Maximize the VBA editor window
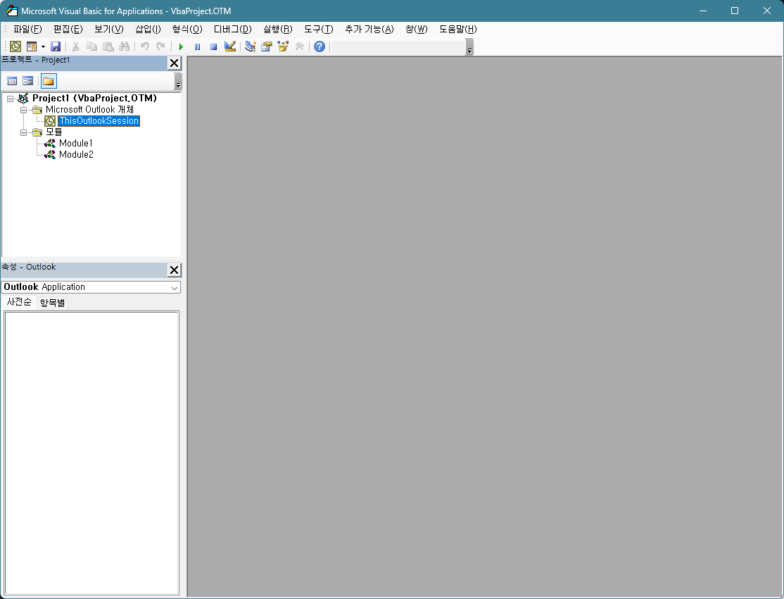Screen dimensions: 784x599 (x=735, y=11)
